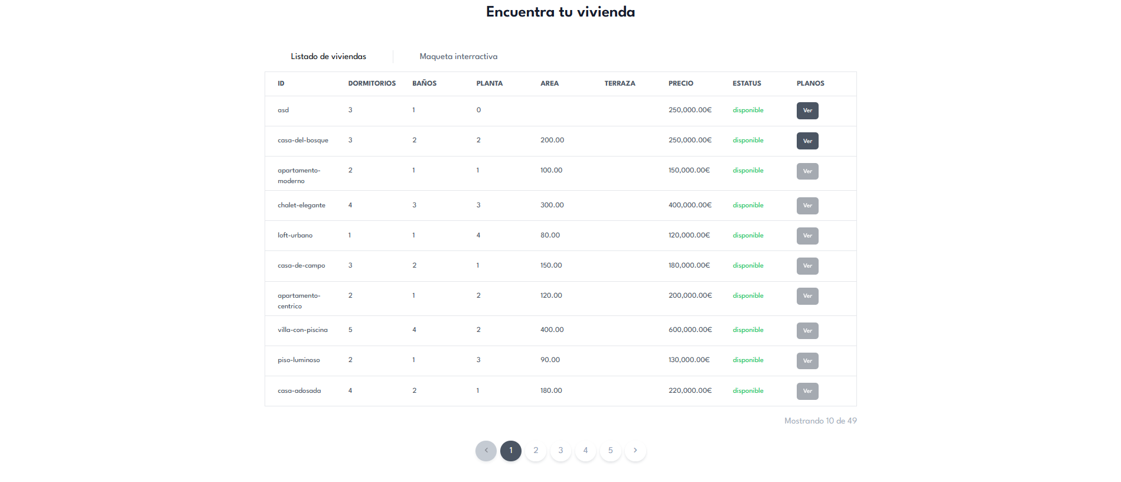Screen dimensions: 1121x482
Task: Open Ver for chalet-elegante
Action: tap(807, 206)
